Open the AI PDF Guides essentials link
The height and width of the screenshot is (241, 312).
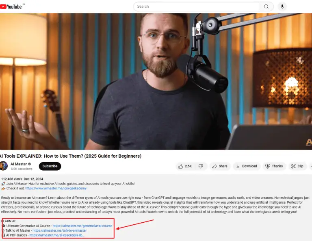point(57,235)
